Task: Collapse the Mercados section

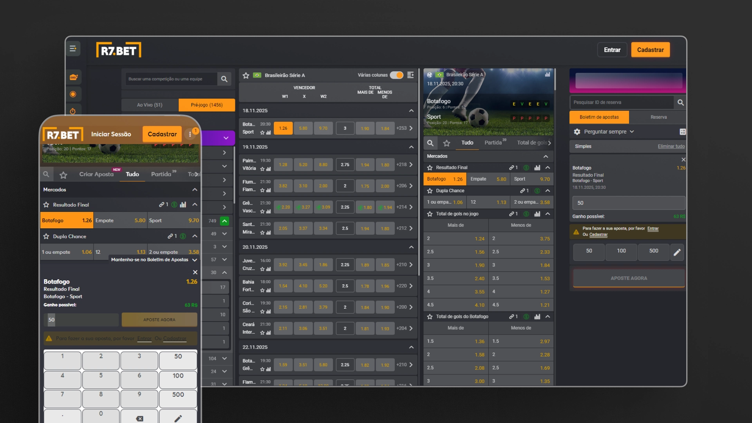Action: tap(546, 156)
